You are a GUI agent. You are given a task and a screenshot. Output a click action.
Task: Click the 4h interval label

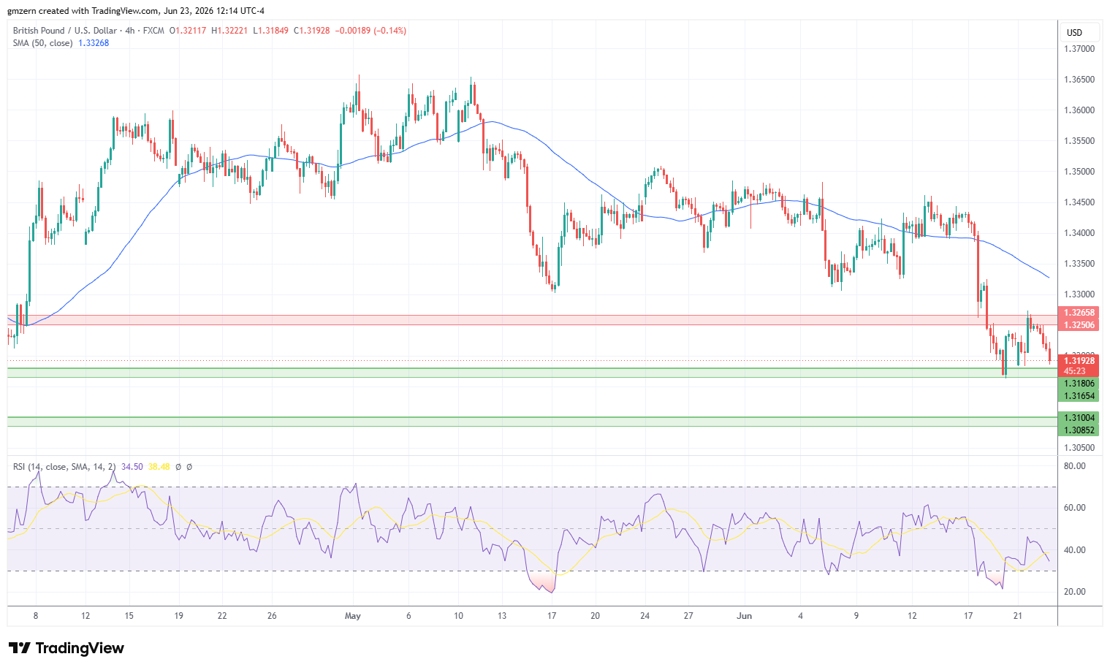[x=130, y=31]
